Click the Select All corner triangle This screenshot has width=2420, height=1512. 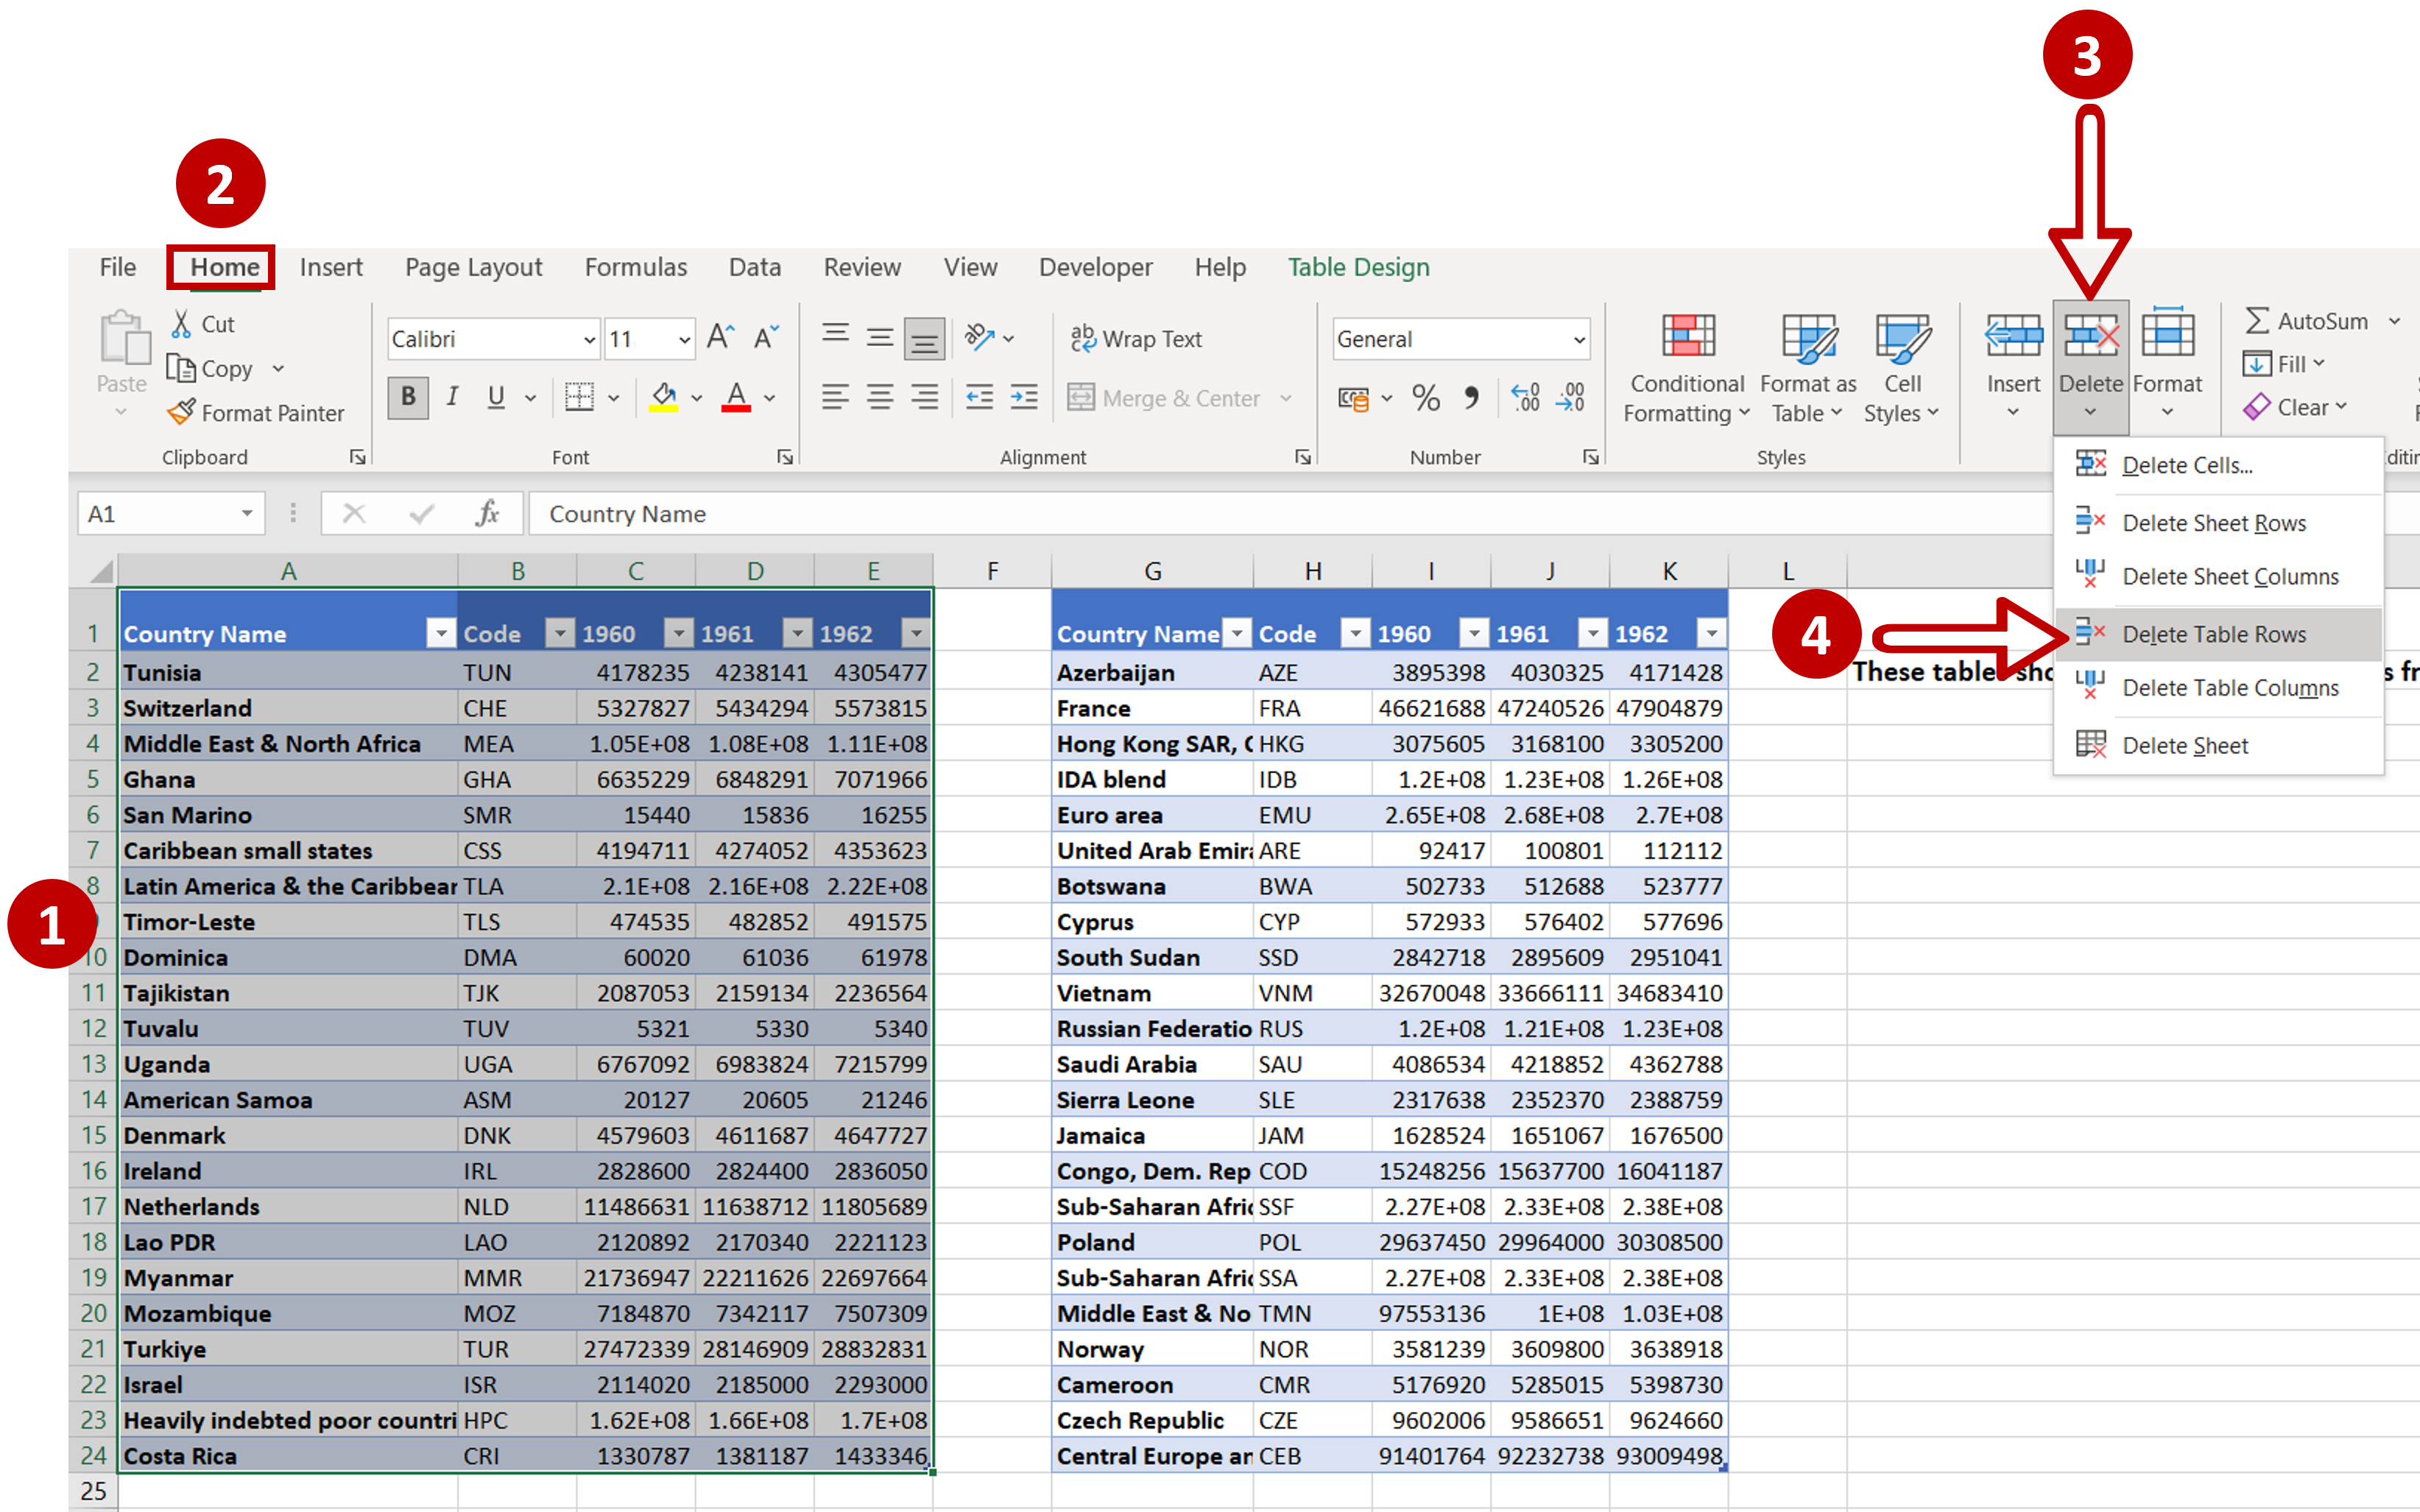click(x=101, y=571)
